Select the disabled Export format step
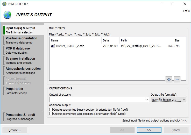This screenshot has height=135, width=191. coord(23,81)
